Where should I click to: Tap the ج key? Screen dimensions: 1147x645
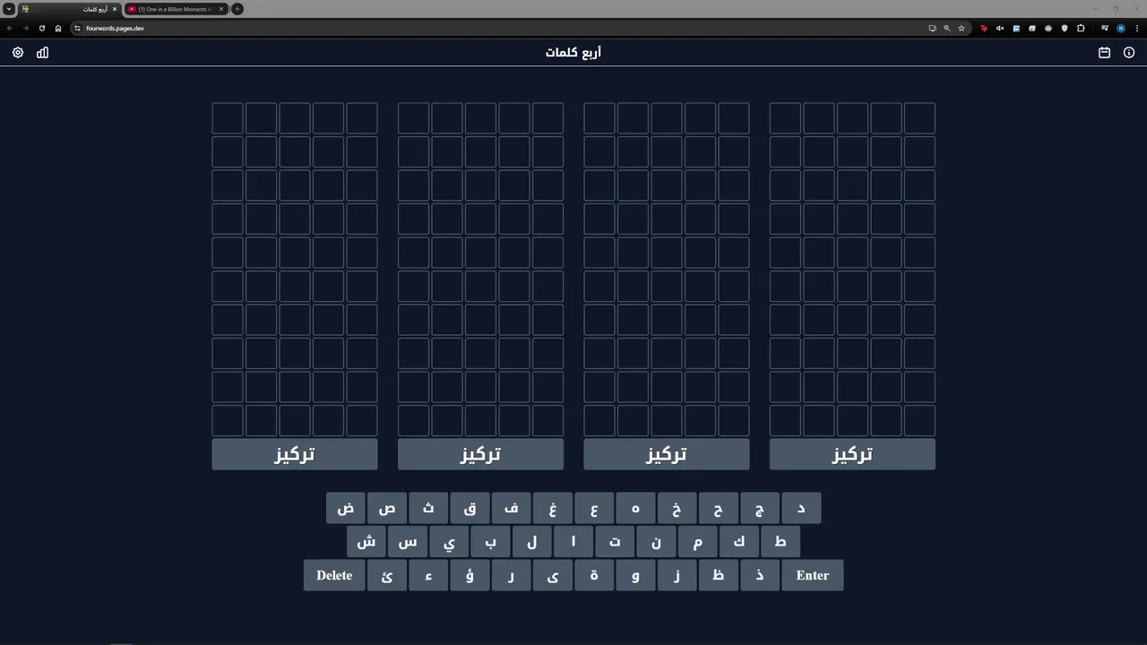(x=760, y=508)
